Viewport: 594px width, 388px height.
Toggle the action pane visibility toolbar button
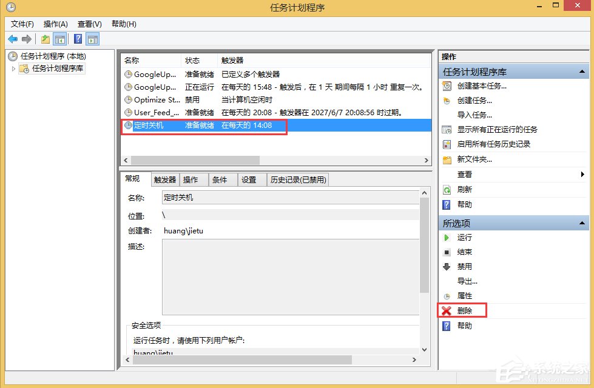click(92, 39)
